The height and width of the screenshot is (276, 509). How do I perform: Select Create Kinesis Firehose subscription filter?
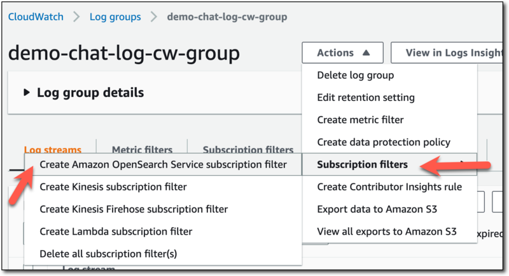point(134,209)
